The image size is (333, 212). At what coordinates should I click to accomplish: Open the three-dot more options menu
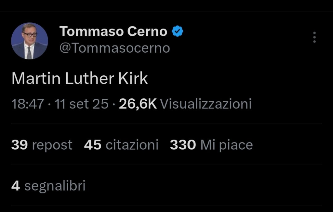(x=314, y=37)
